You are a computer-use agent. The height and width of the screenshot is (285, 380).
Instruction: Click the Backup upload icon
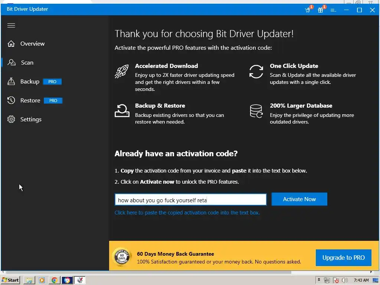tap(11, 81)
